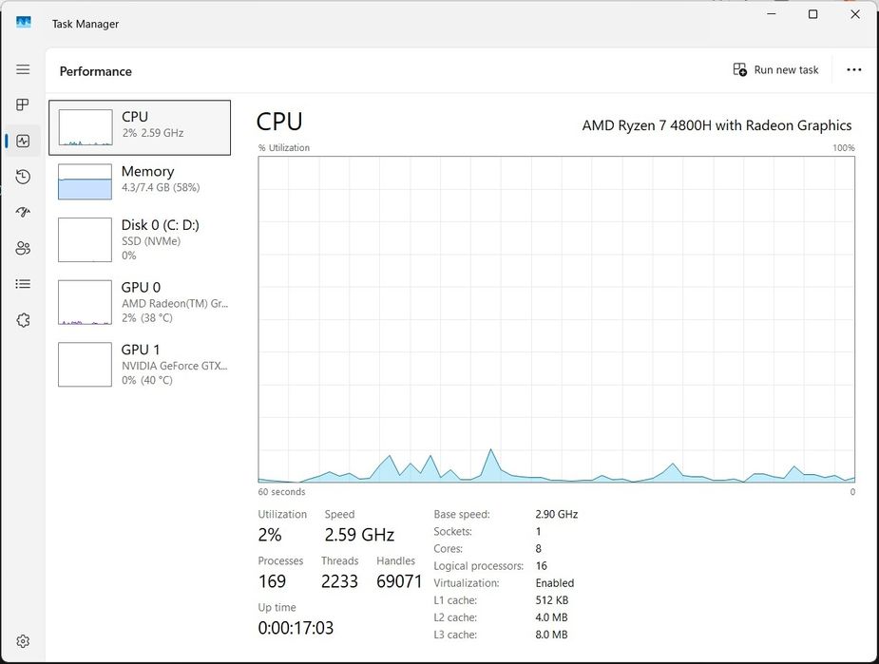Click the AMD Ryzen 7 4800H processor name
This screenshot has width=879, height=664.
point(717,125)
